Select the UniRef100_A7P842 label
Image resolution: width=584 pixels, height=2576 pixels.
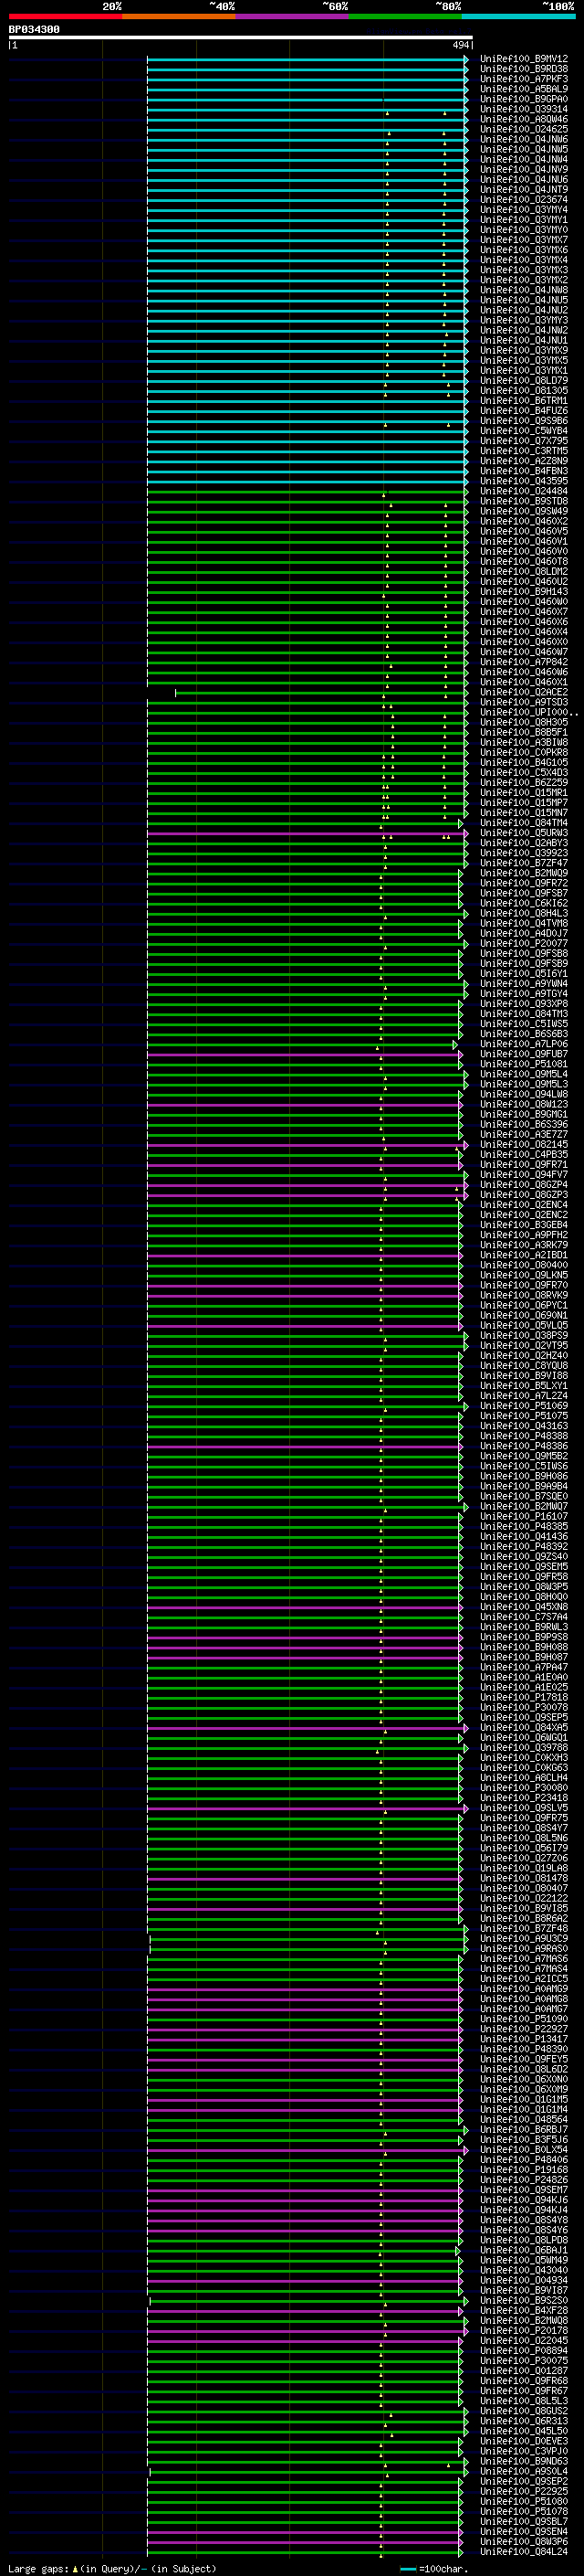pos(524,662)
